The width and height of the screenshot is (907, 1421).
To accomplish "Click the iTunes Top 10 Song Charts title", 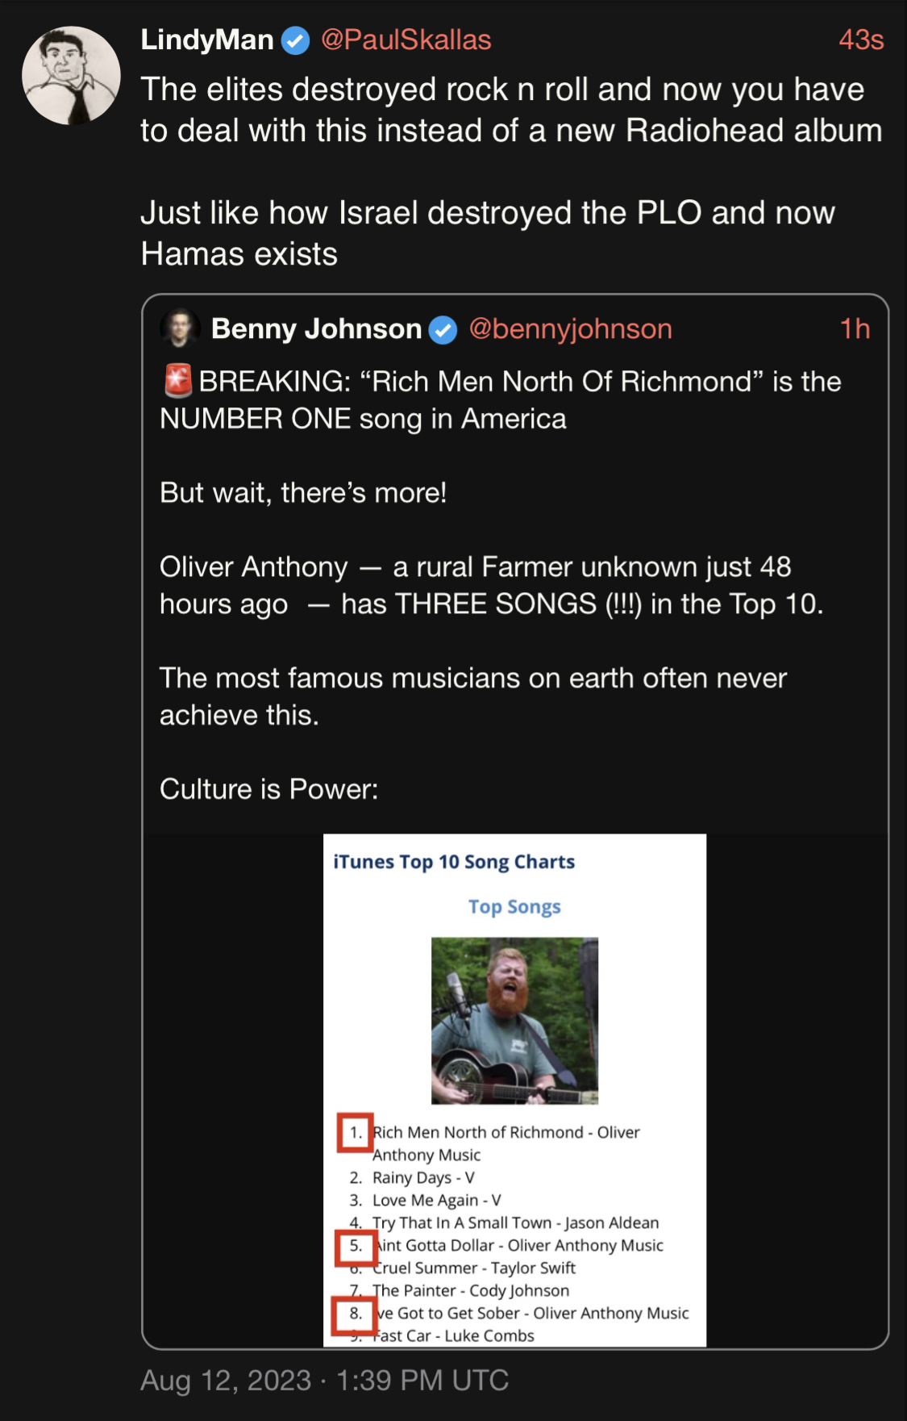I will pos(454,862).
